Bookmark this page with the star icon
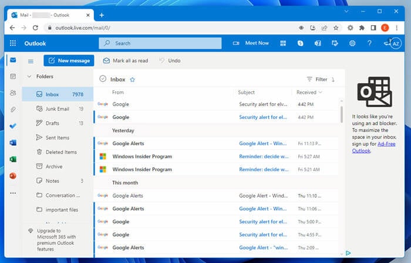 click(x=336, y=28)
